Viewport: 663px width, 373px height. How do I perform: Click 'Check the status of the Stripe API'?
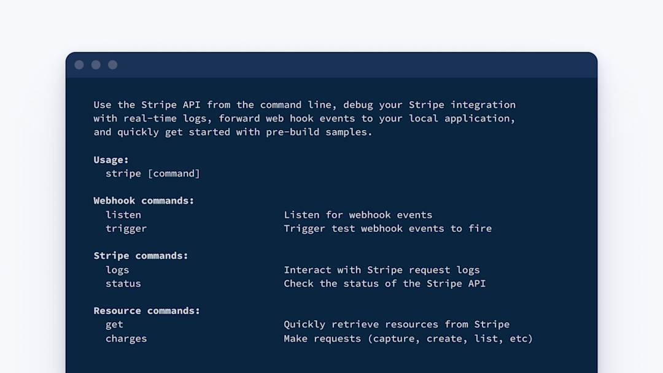point(384,283)
